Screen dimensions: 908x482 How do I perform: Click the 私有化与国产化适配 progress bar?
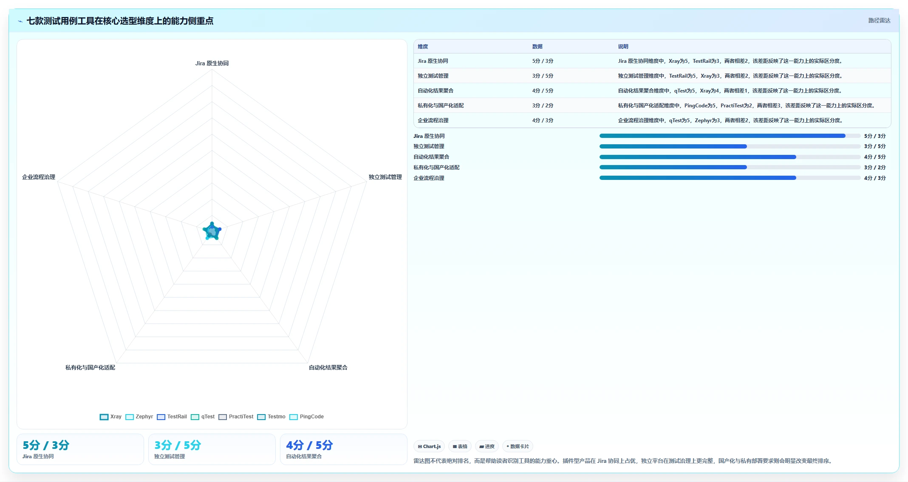[x=730, y=167]
